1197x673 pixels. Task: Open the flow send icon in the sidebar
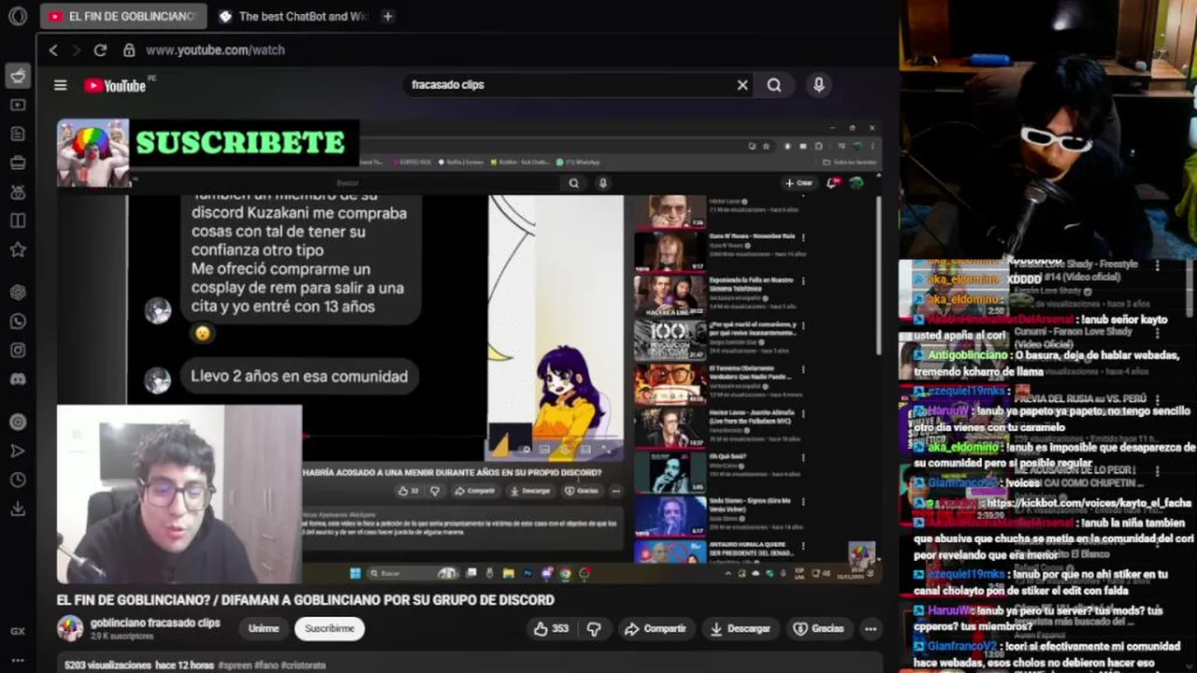18,451
